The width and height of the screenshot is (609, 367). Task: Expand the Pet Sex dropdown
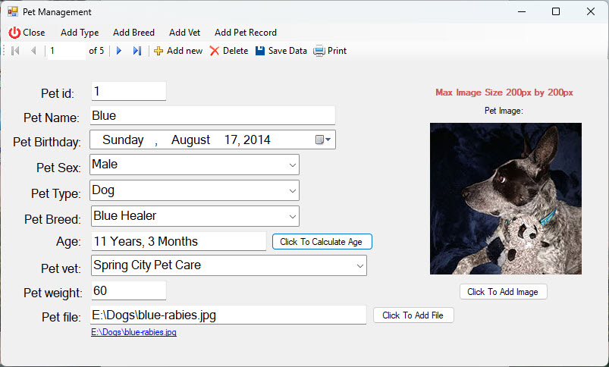coord(292,165)
